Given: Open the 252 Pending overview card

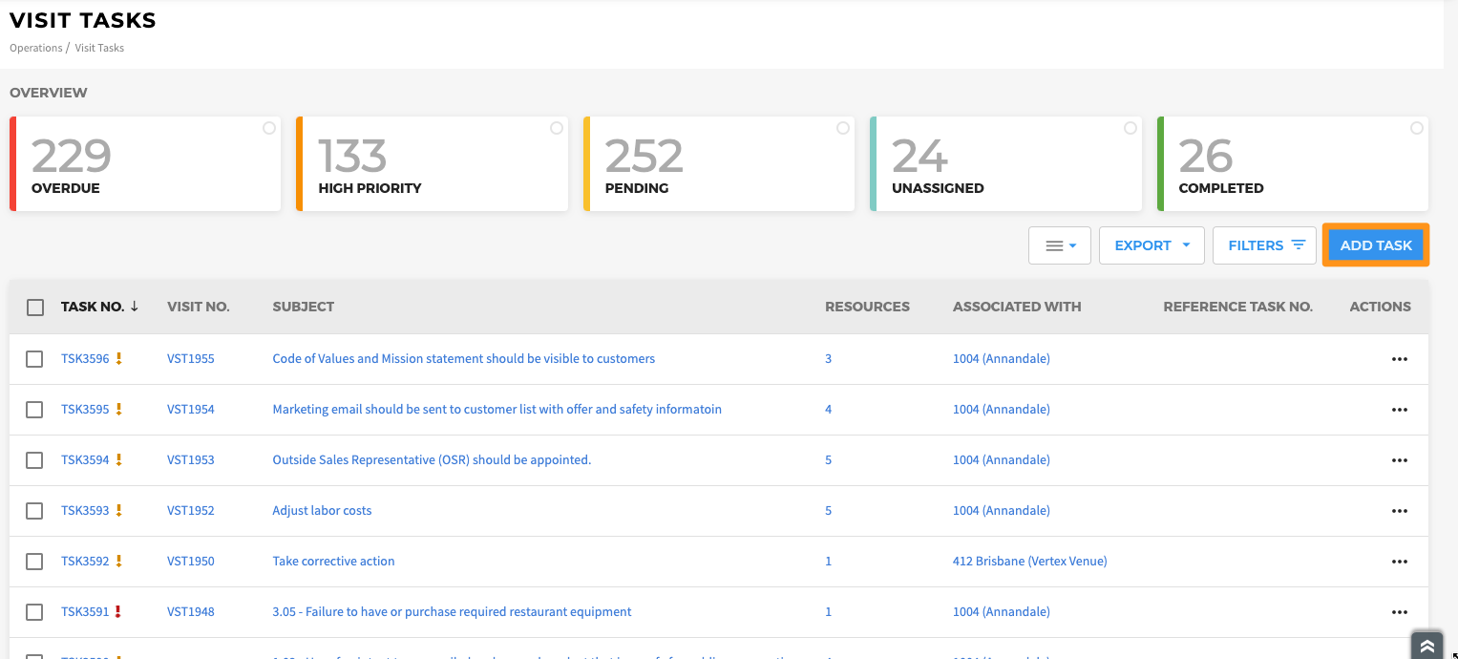Looking at the screenshot, I should click(719, 163).
